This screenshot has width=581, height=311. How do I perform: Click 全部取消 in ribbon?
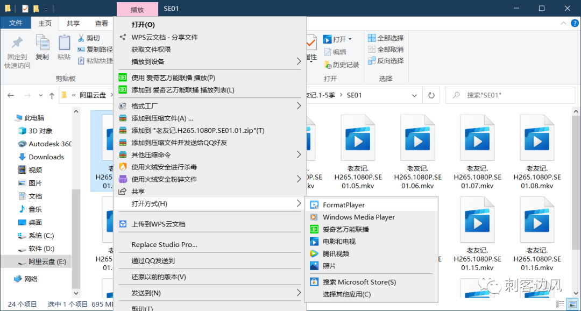[x=386, y=50]
